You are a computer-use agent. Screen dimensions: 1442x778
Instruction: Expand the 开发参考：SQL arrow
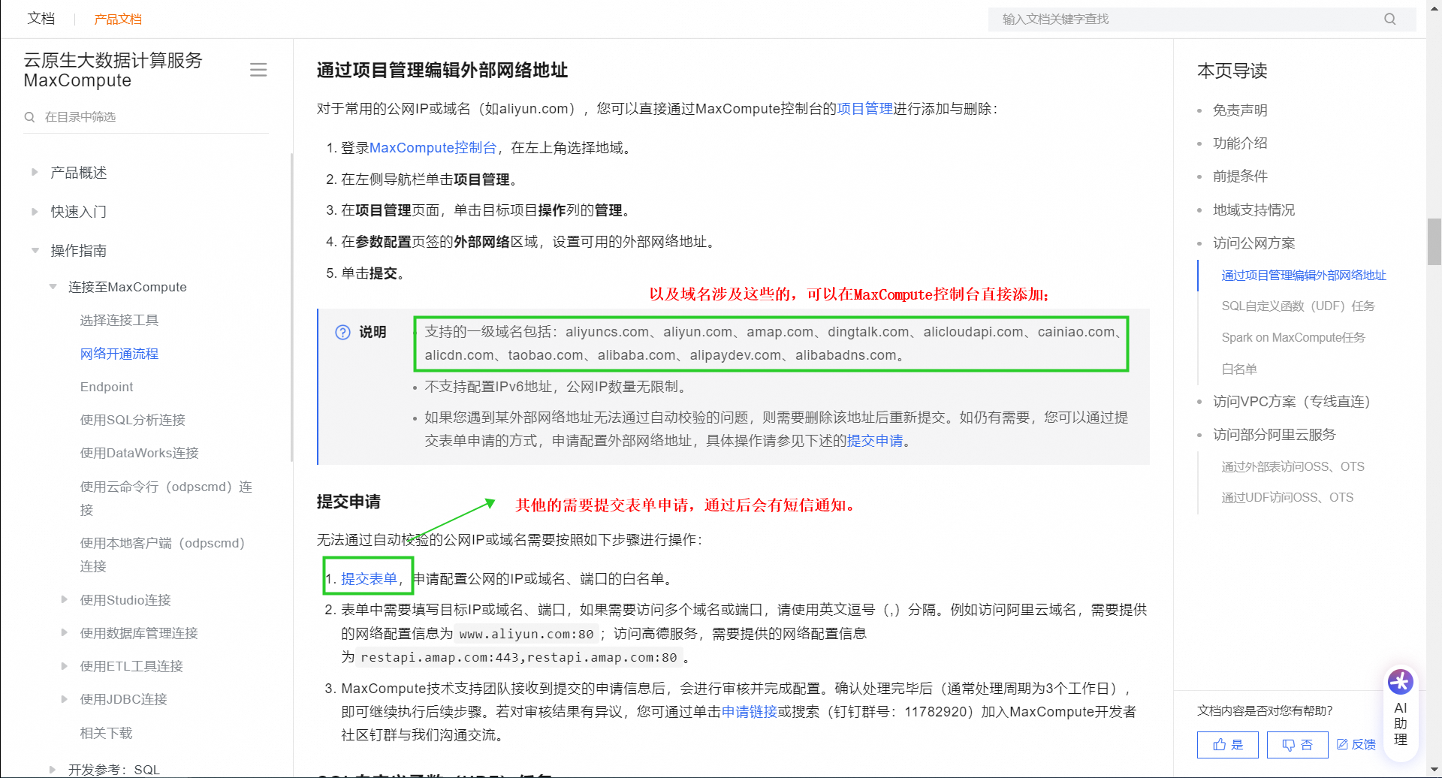pos(53,769)
